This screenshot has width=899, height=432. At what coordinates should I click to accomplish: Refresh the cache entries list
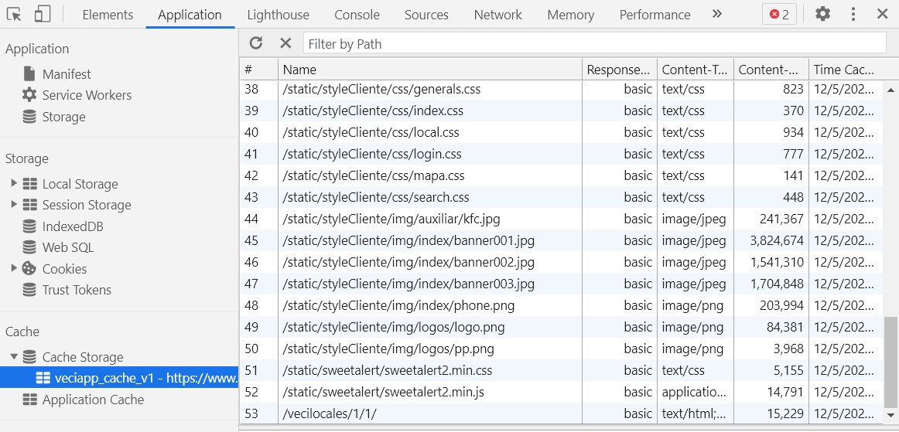coord(256,43)
